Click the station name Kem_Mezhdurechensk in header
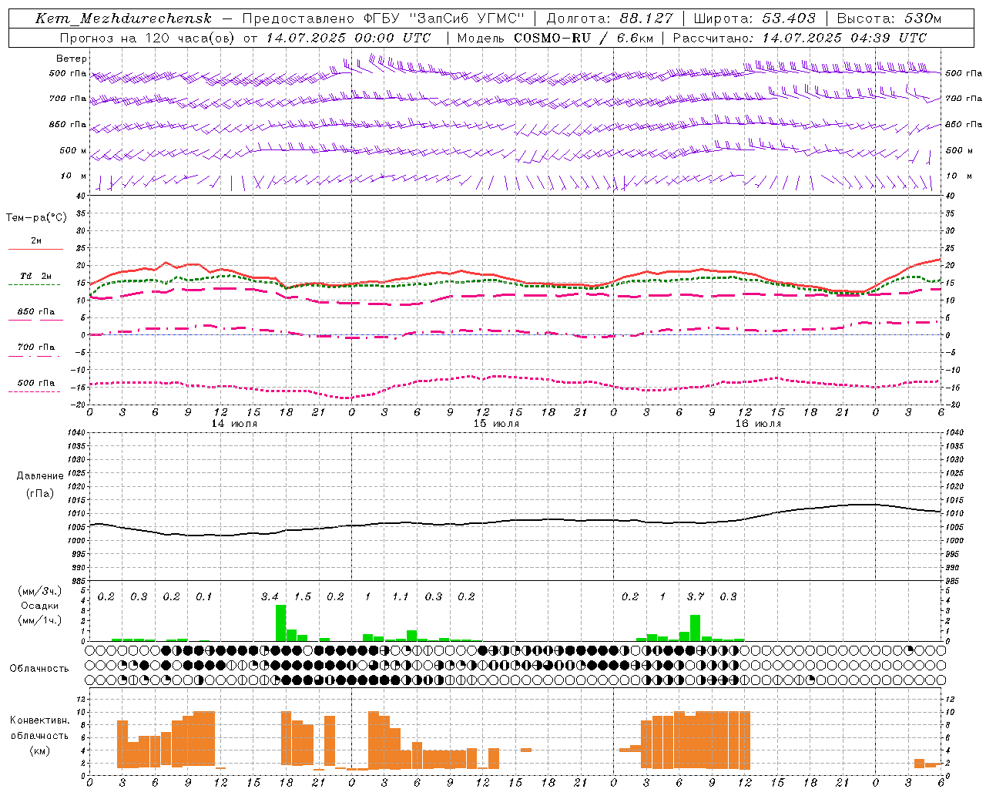Screen dimensions: 986x789 (x=123, y=18)
